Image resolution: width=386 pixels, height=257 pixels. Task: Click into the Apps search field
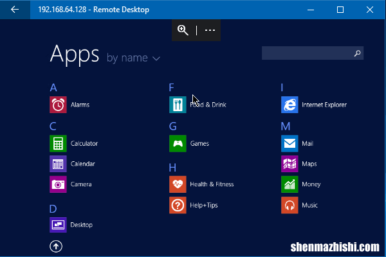pos(313,53)
